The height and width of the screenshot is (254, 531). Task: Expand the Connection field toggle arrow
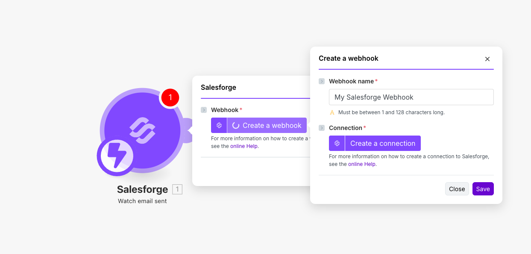pyautogui.click(x=322, y=128)
